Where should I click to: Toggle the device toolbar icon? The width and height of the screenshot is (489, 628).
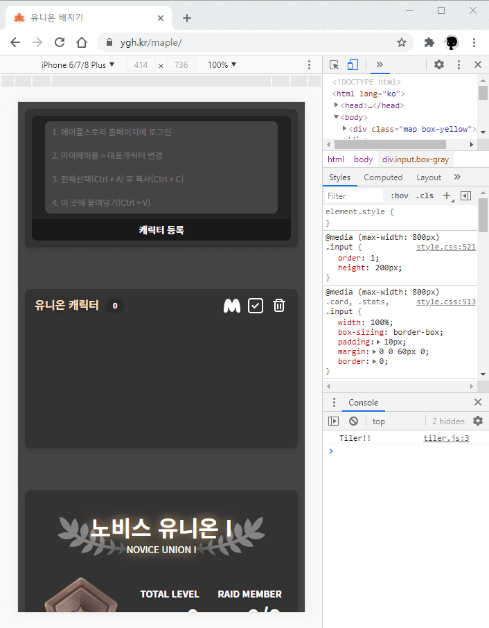[353, 65]
